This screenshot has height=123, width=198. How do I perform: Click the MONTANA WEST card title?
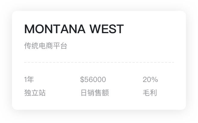pos(74,29)
